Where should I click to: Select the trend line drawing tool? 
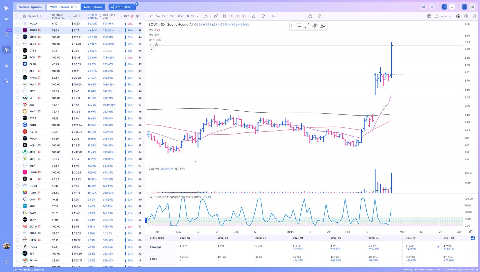coord(307,26)
